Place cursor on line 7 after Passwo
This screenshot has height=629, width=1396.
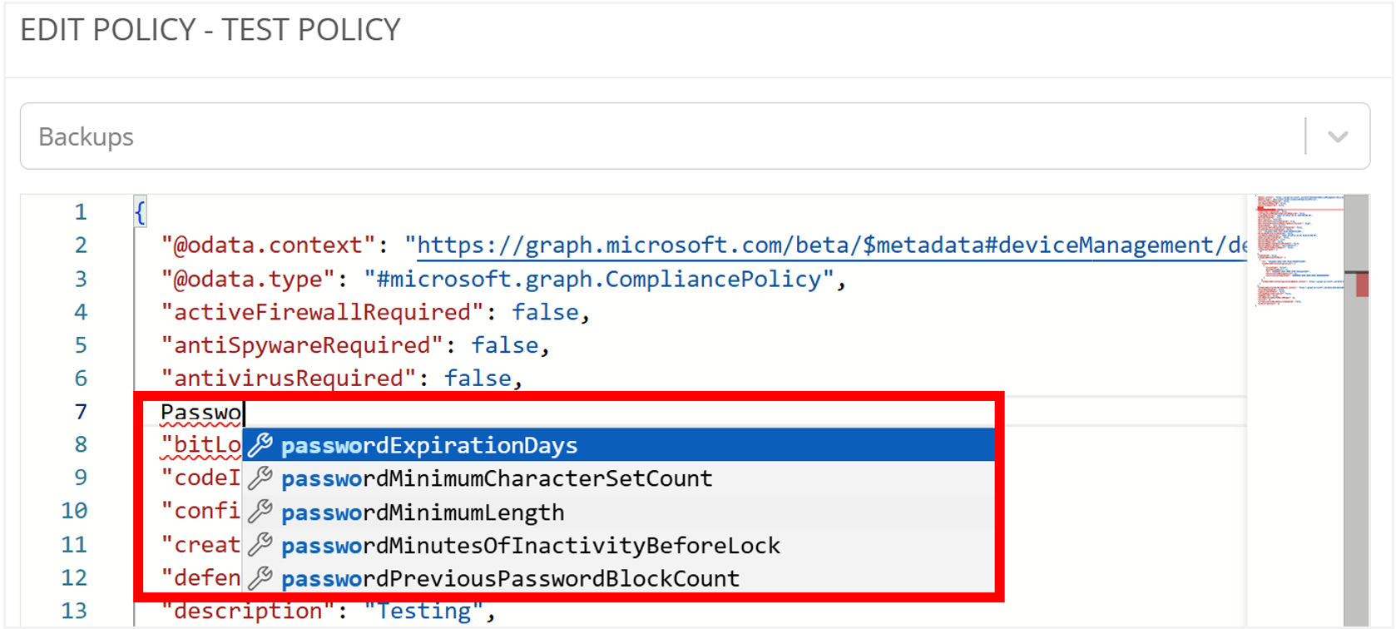point(245,413)
